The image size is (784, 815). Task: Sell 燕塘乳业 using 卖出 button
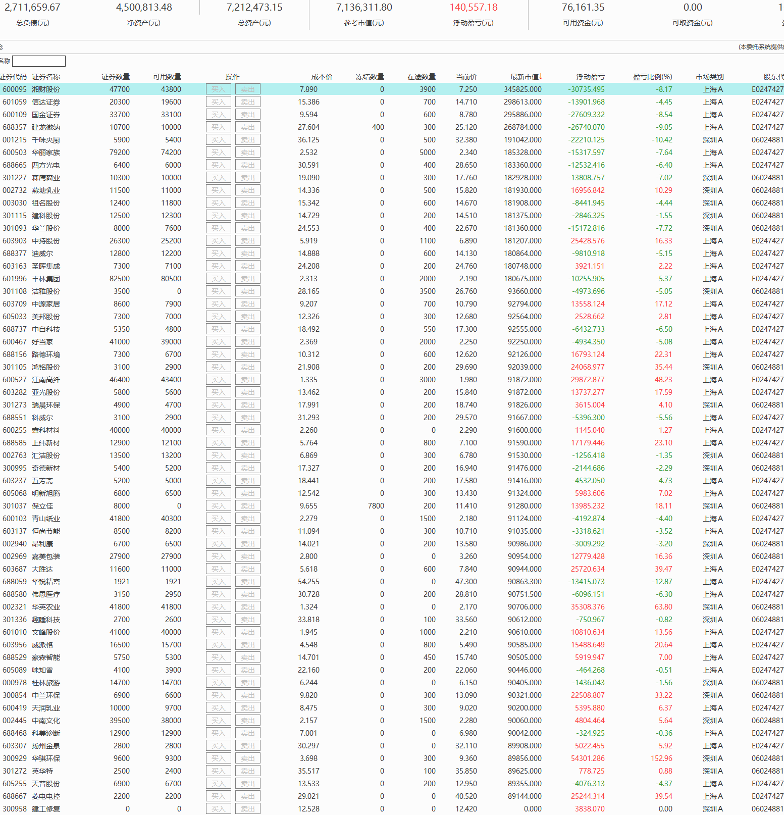(x=248, y=190)
